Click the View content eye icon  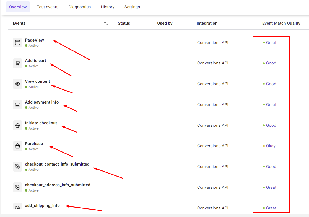17,84
